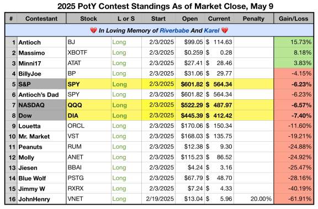Open the Riverbabe name link

tap(174, 30)
